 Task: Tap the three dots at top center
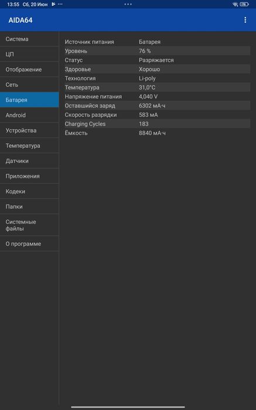[x=128, y=4]
